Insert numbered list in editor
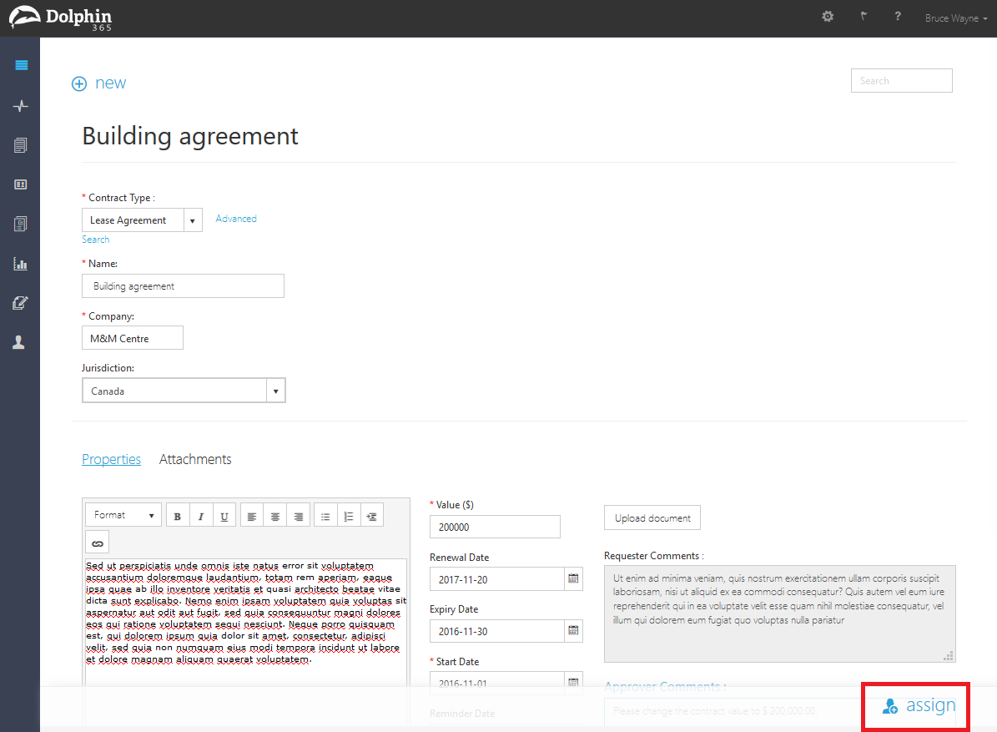Viewport: 997px width, 732px height. coord(349,516)
